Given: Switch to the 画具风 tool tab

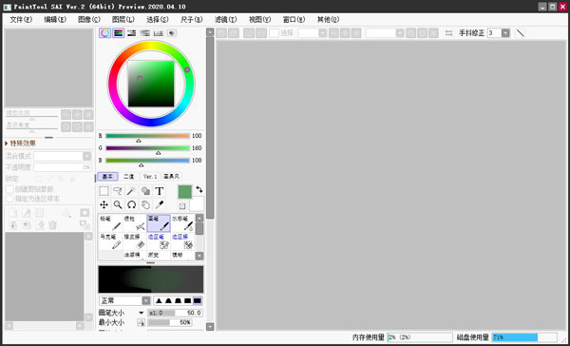Looking at the screenshot, I should click(171, 177).
